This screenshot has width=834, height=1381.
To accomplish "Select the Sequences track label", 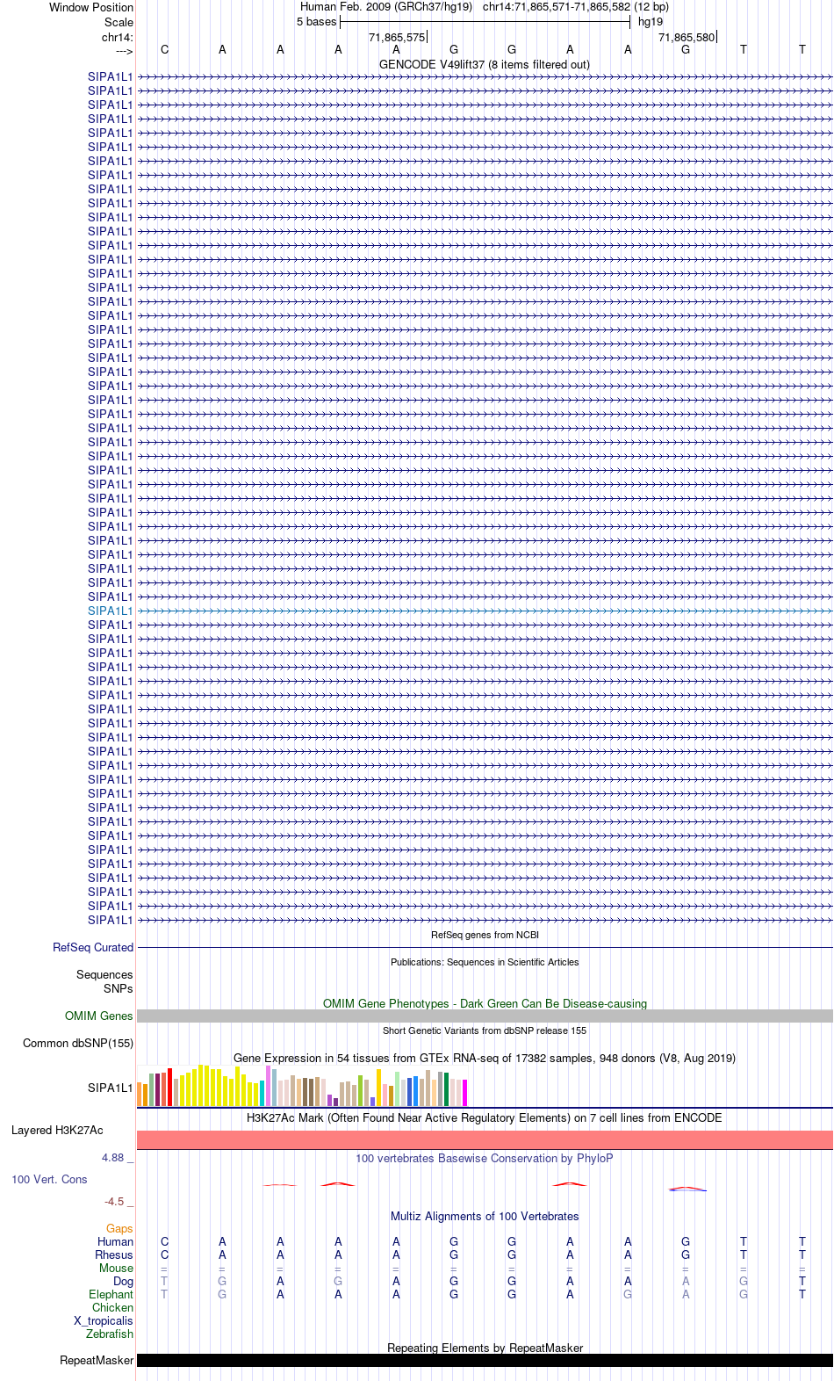I will pyautogui.click(x=104, y=974).
